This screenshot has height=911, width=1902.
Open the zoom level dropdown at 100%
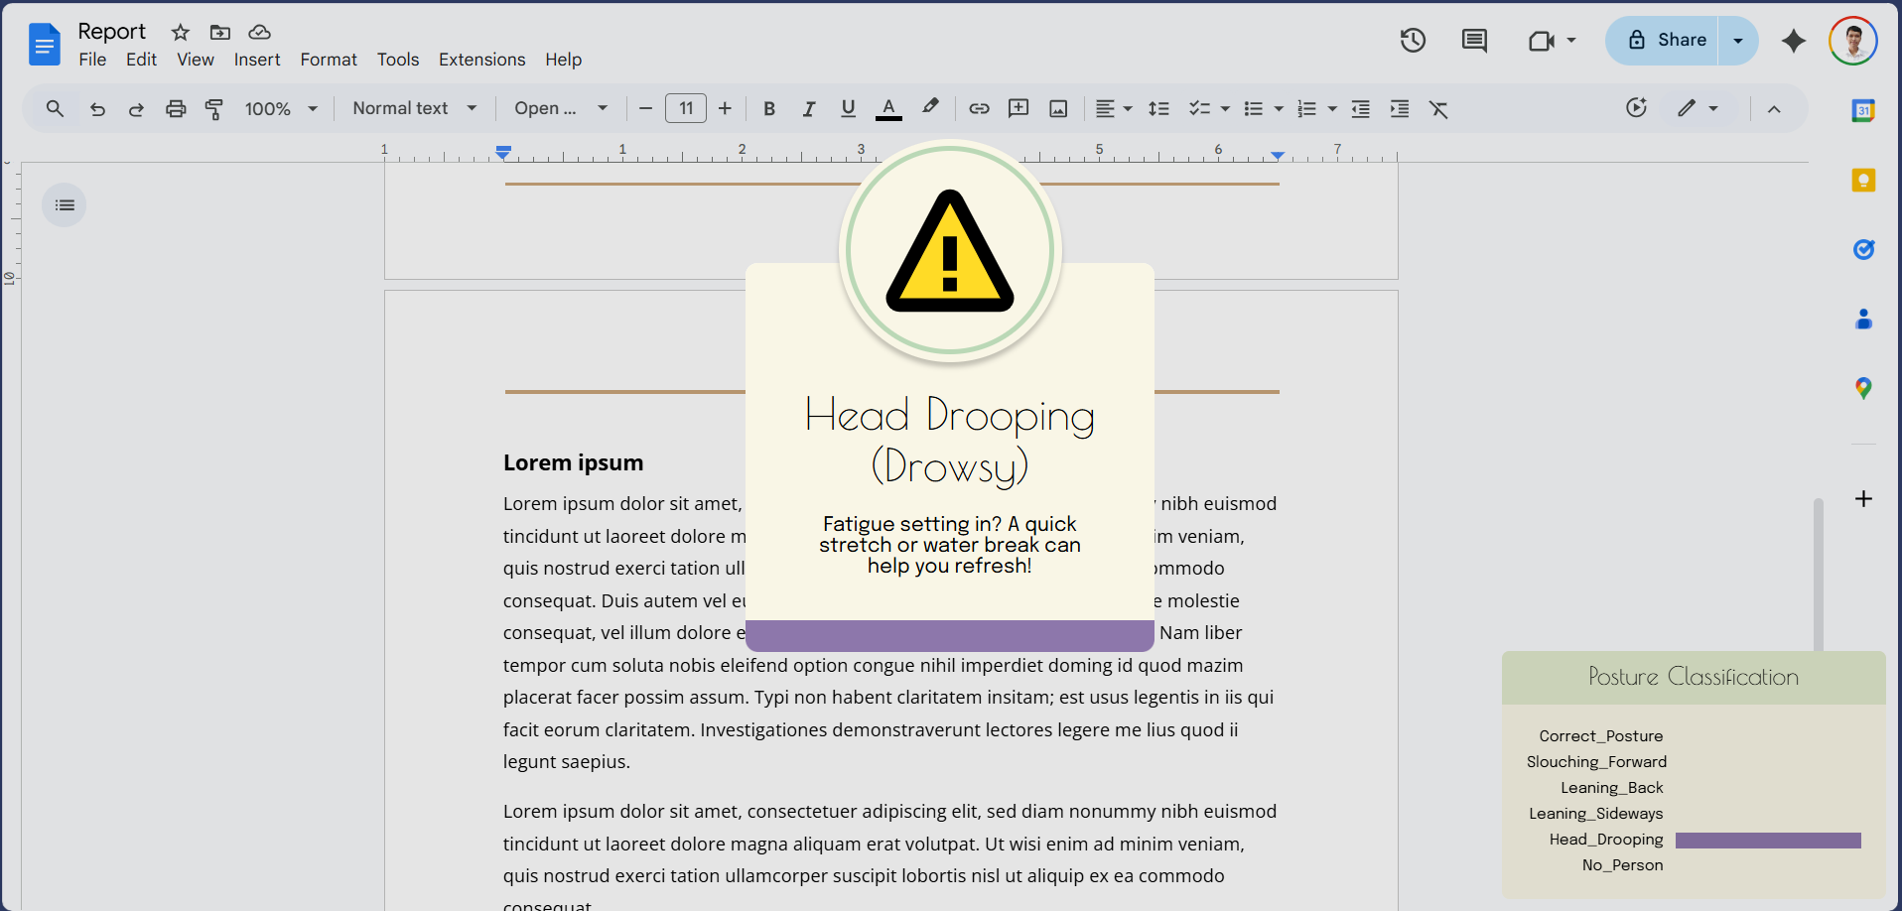(x=281, y=108)
